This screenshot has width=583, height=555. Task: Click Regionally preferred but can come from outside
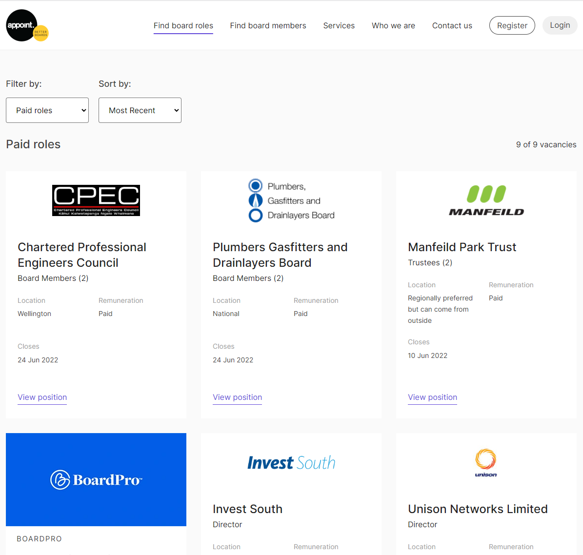440,309
